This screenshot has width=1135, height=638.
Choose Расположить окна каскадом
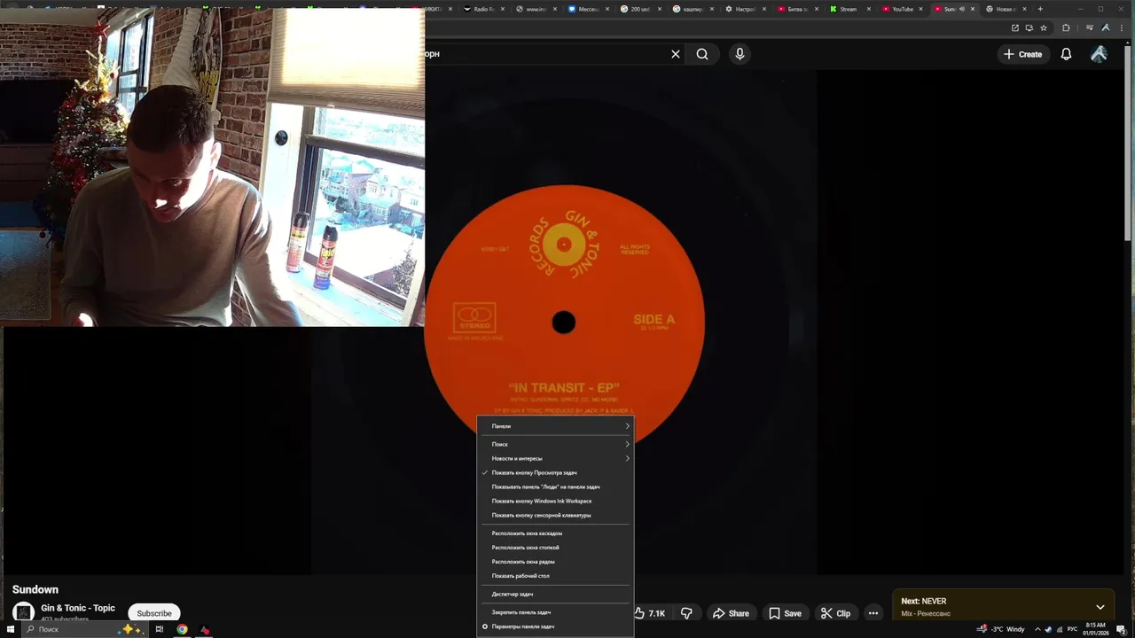[556, 533]
